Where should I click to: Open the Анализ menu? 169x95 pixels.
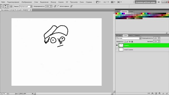point(61,2)
